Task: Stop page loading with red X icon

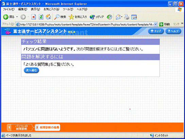Action: coord(34,17)
